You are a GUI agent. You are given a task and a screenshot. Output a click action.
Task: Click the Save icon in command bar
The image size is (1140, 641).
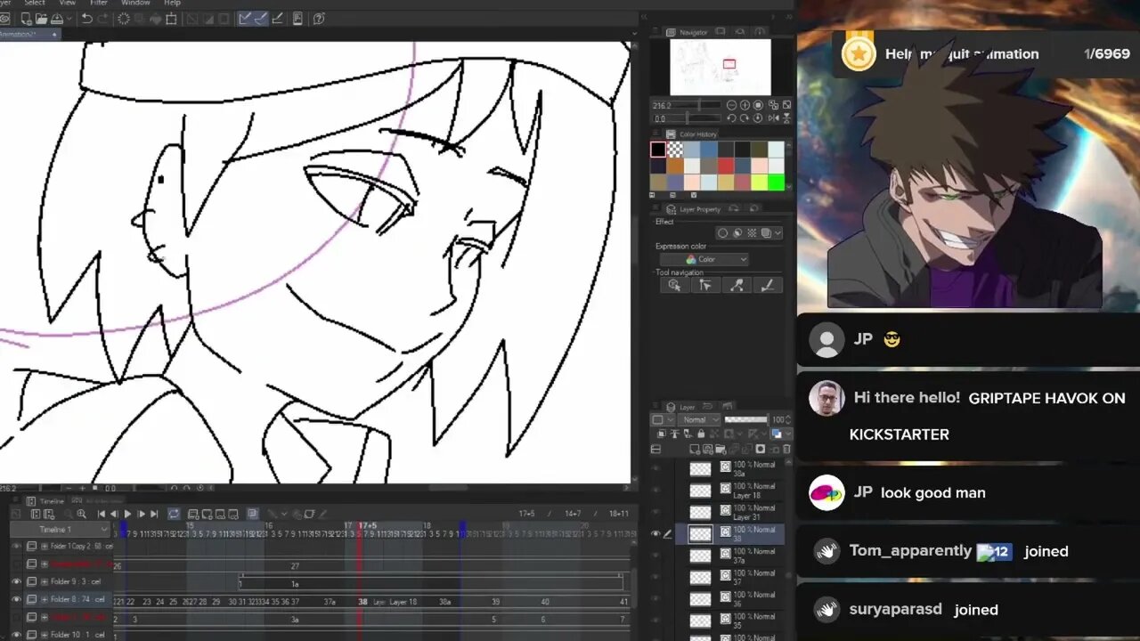[57, 19]
